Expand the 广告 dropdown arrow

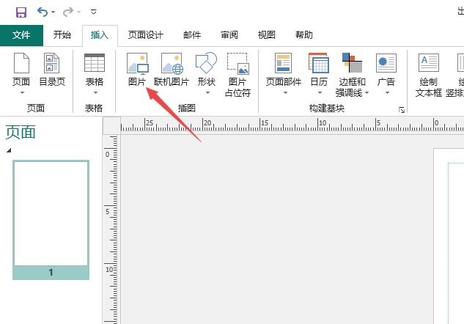coord(387,92)
